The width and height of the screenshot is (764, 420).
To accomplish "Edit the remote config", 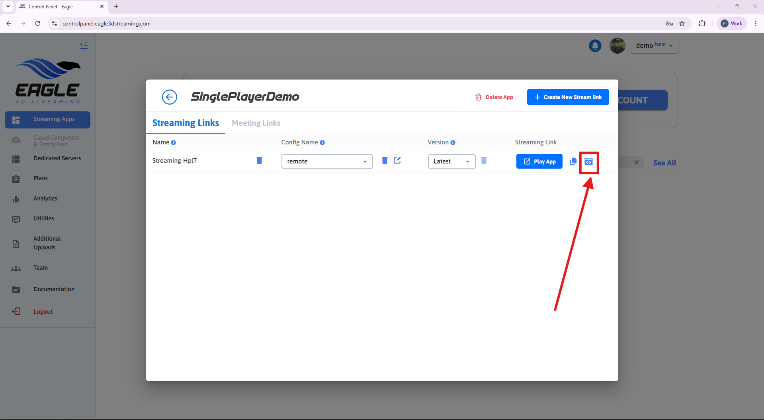I will tap(397, 160).
